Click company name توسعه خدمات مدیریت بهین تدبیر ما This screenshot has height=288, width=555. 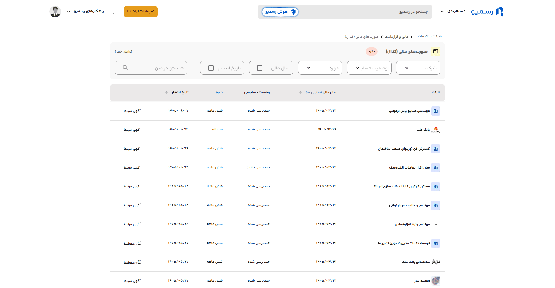click(404, 243)
